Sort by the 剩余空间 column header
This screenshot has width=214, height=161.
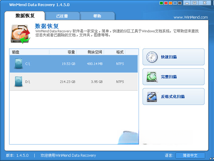[90, 52]
